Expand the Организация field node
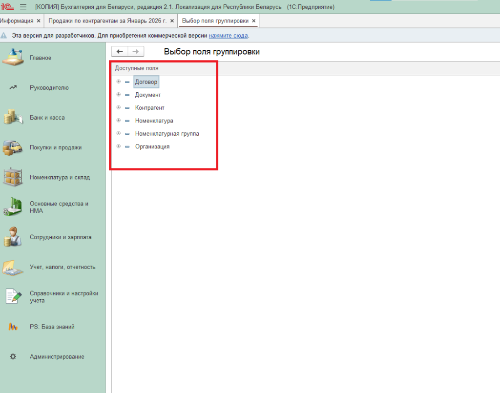This screenshot has height=393, width=500. point(118,146)
